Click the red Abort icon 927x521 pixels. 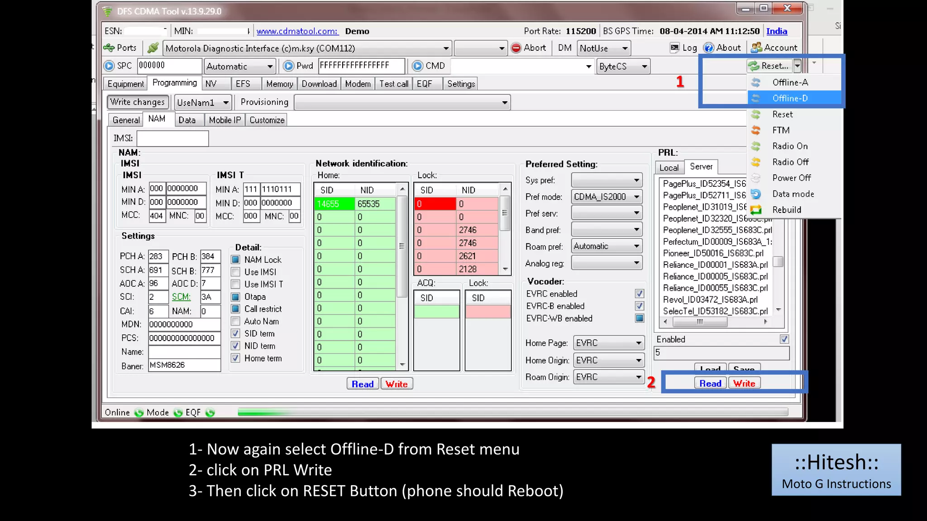(x=516, y=48)
